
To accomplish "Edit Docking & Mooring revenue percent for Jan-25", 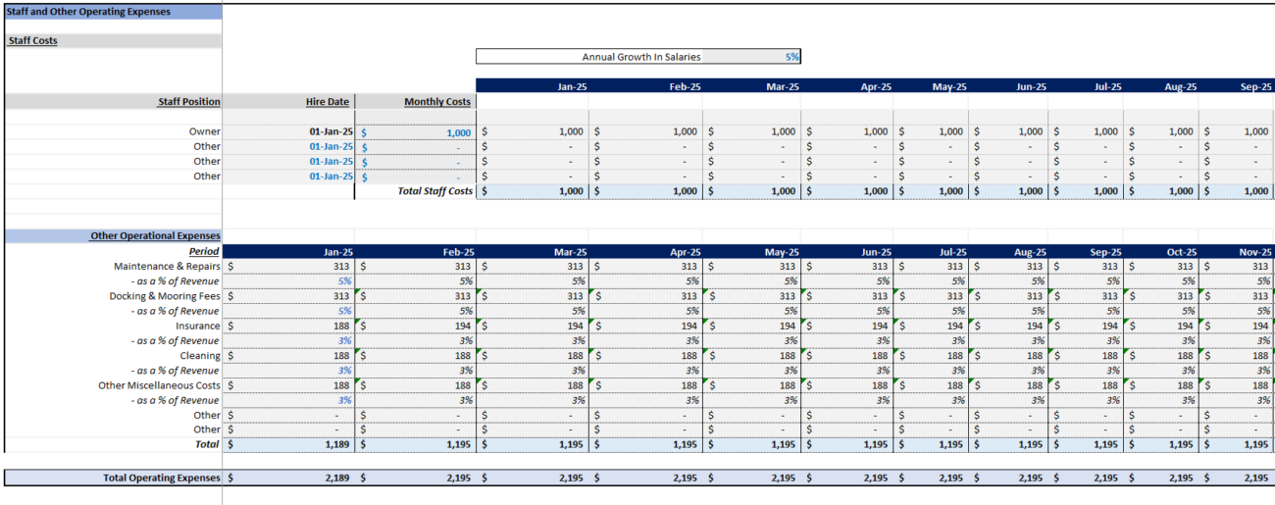I will pyautogui.click(x=288, y=311).
